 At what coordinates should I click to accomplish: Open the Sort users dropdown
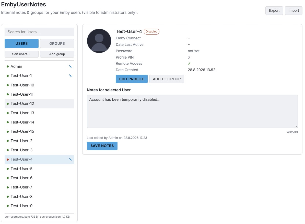(22, 54)
